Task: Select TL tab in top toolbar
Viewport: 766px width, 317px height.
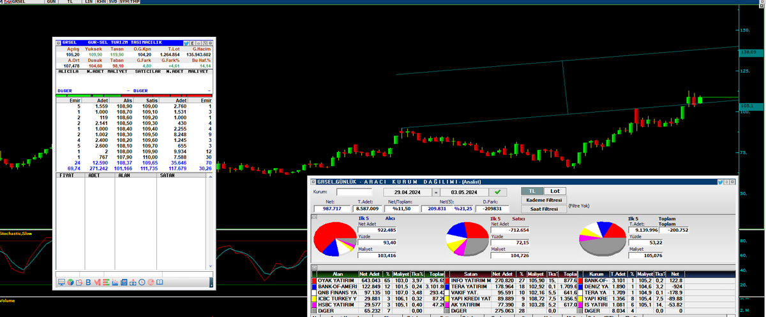Action: point(70,2)
